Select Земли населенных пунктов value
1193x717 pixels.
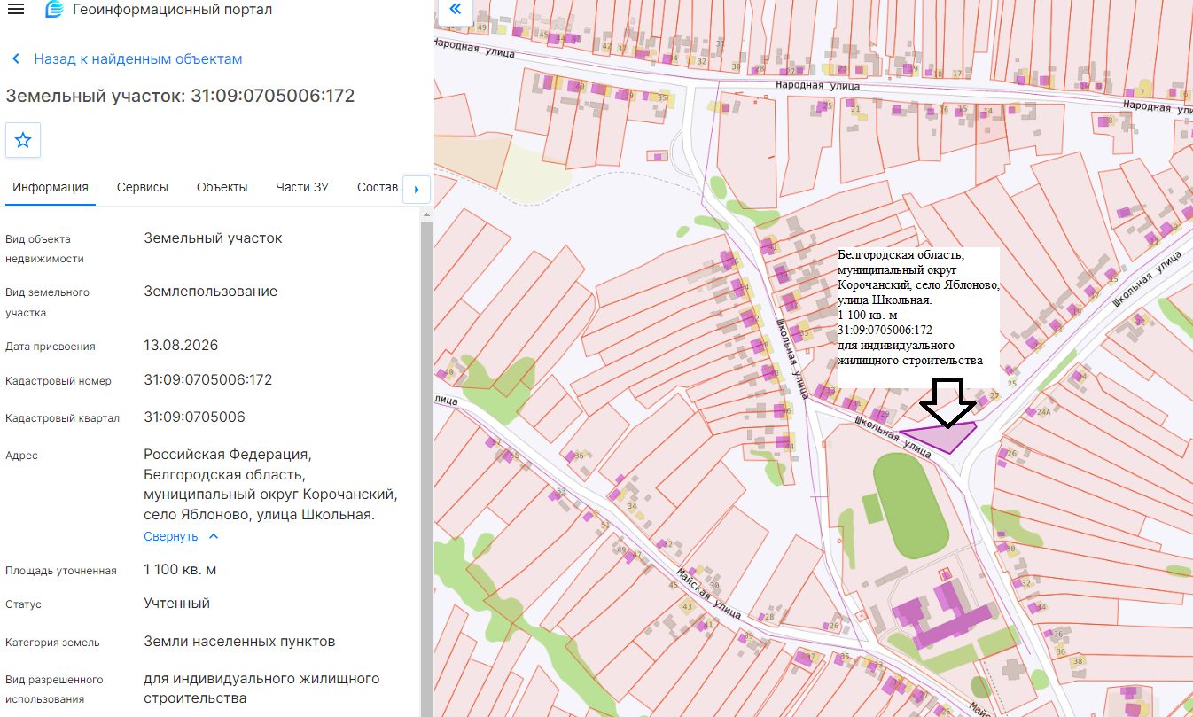click(x=239, y=642)
